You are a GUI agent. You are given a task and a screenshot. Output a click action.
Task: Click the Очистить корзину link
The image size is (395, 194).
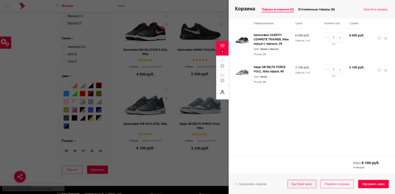click(375, 9)
